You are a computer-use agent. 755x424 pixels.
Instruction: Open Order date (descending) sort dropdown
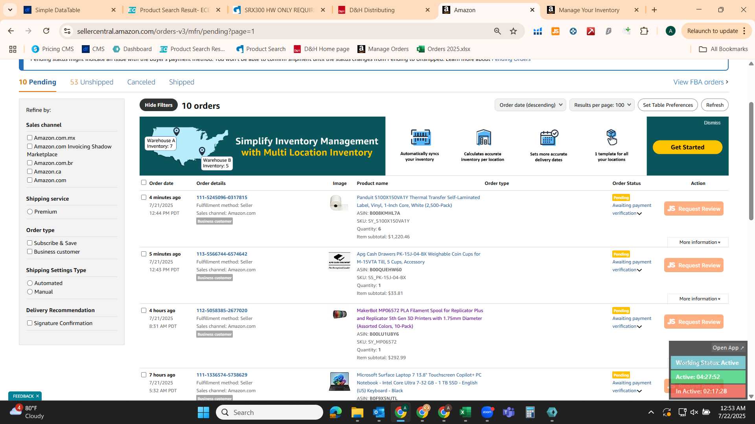coord(530,105)
